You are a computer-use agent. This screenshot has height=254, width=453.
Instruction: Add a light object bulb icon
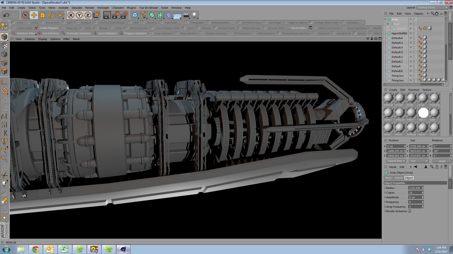(195, 15)
